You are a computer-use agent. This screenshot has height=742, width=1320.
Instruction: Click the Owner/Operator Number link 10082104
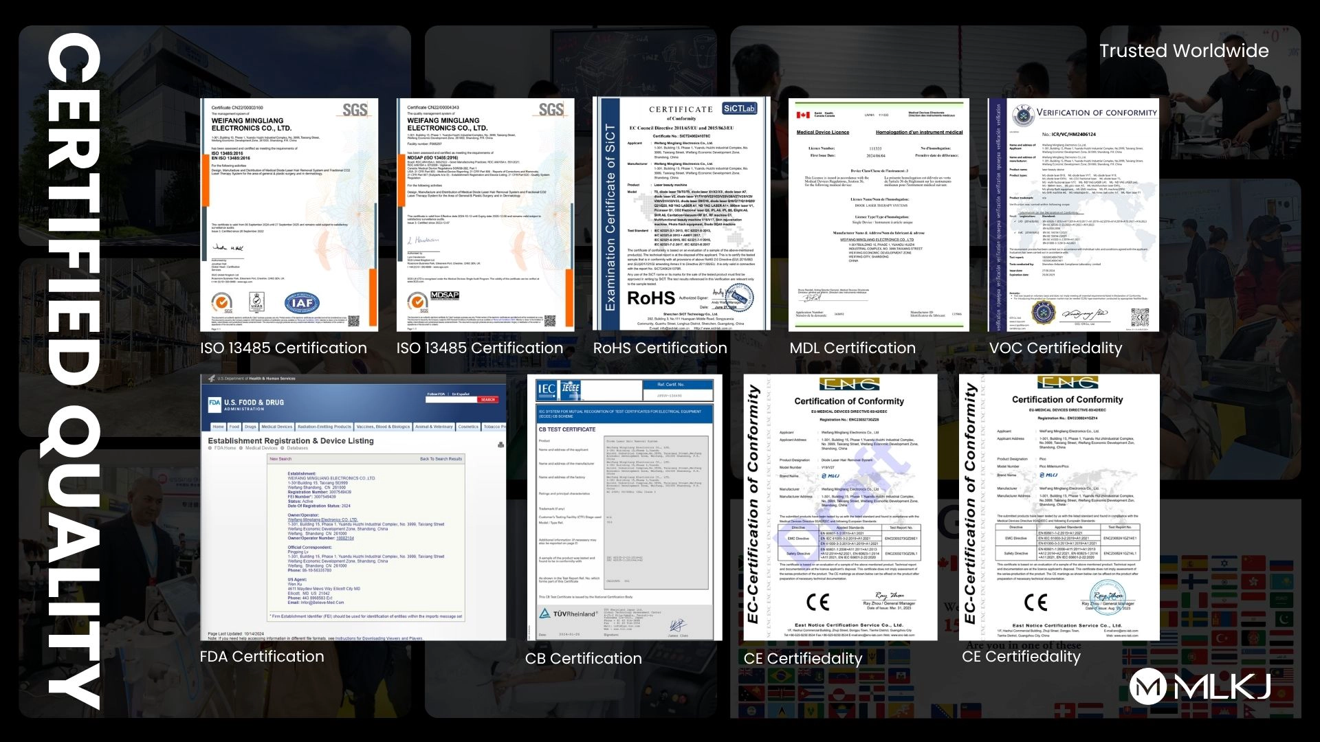pos(345,538)
